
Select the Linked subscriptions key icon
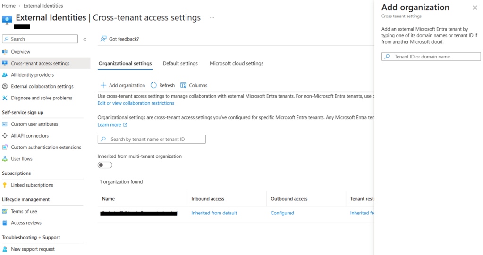coord(5,185)
